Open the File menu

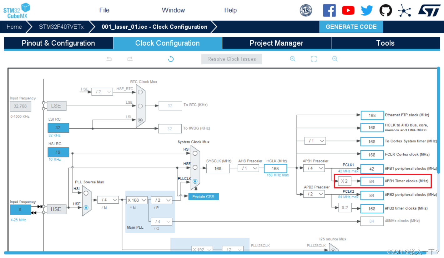[104, 10]
